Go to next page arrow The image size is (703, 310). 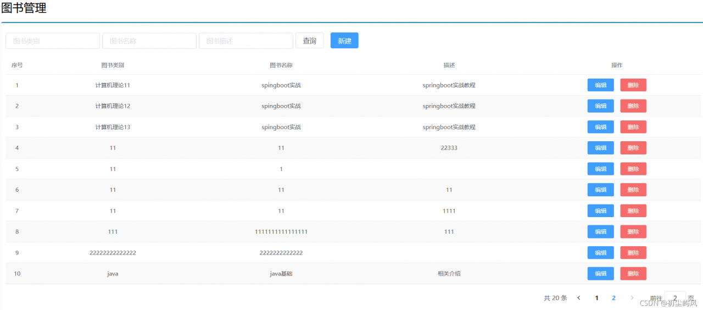[x=632, y=298]
